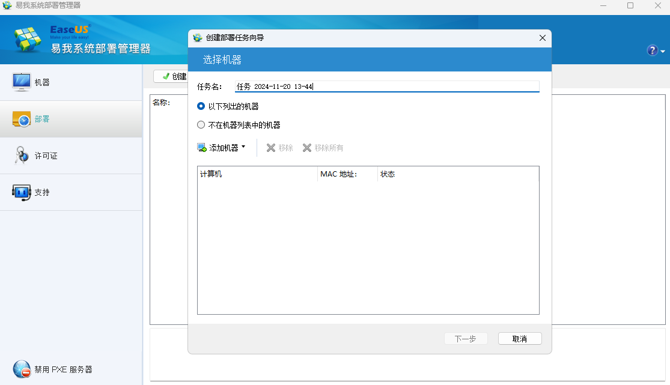Click the 禁用 PXE 服务器 globe icon
The image size is (670, 385).
point(22,369)
